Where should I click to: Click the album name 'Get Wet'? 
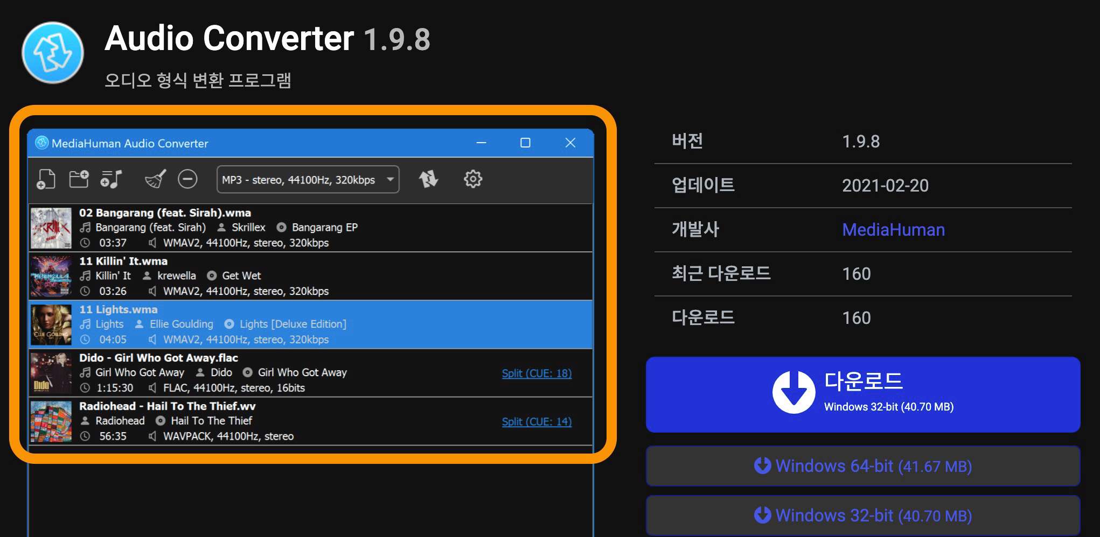pyautogui.click(x=241, y=276)
